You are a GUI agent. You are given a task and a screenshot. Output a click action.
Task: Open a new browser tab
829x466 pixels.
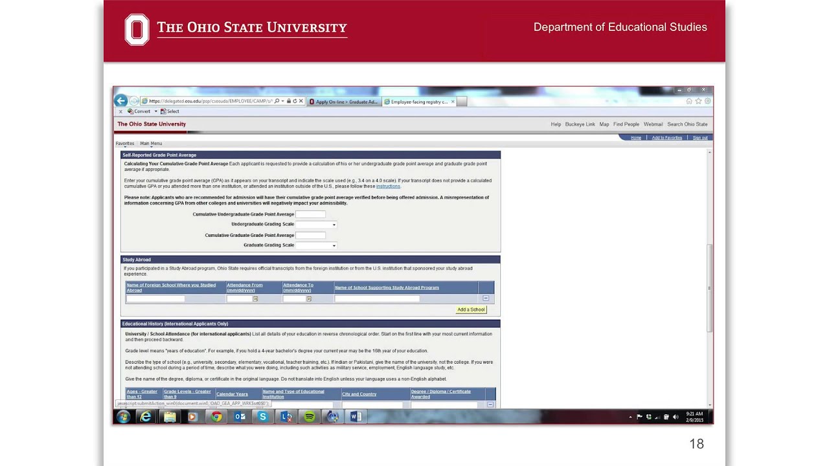pos(462,102)
